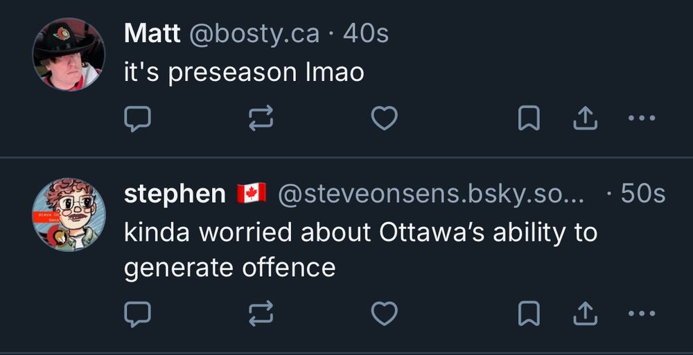Bookmark Matt's preseason post
Viewport: 693px width, 355px height.
[x=529, y=119]
